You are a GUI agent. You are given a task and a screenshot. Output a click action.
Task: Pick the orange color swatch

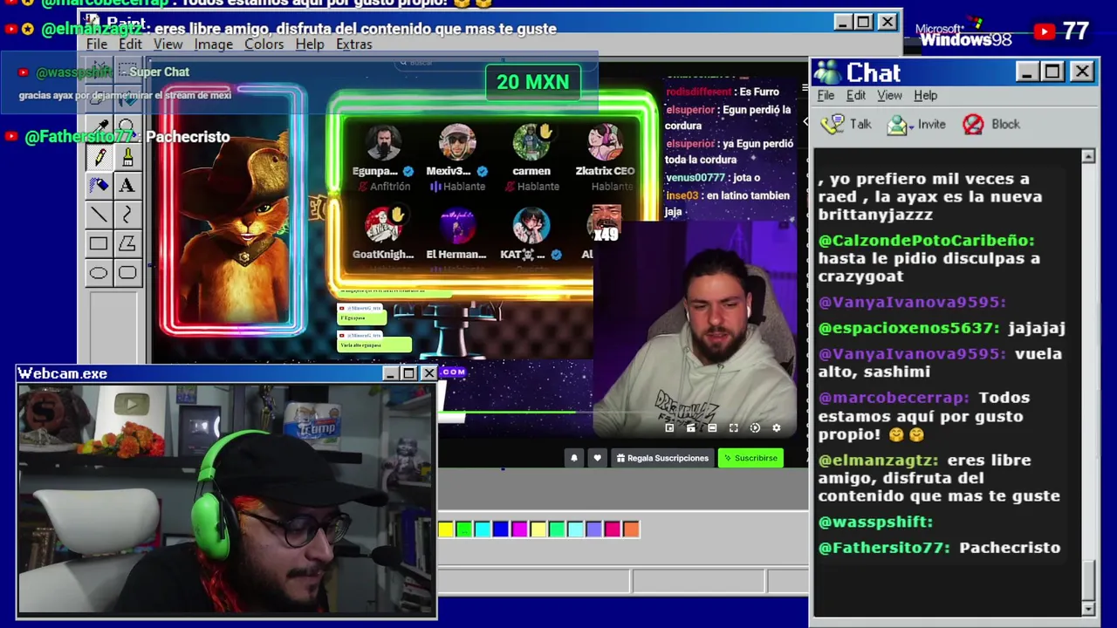(631, 529)
